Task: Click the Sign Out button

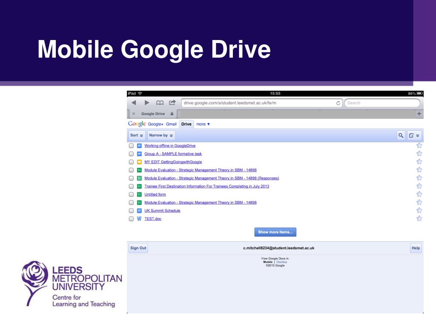Action: point(138,248)
